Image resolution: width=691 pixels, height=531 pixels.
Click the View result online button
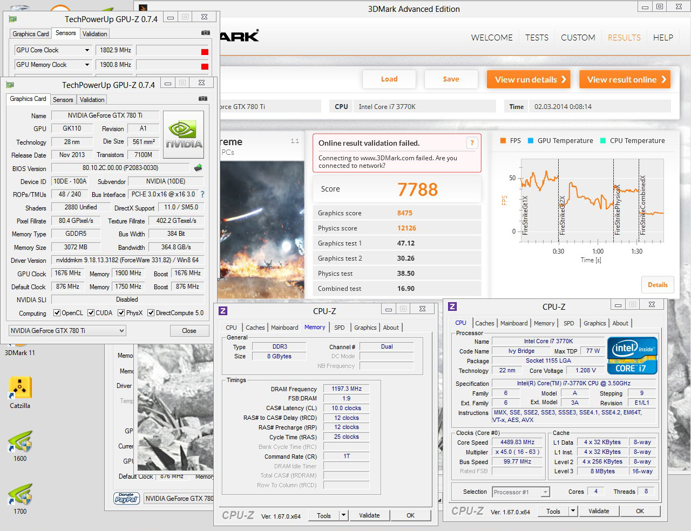coord(625,79)
